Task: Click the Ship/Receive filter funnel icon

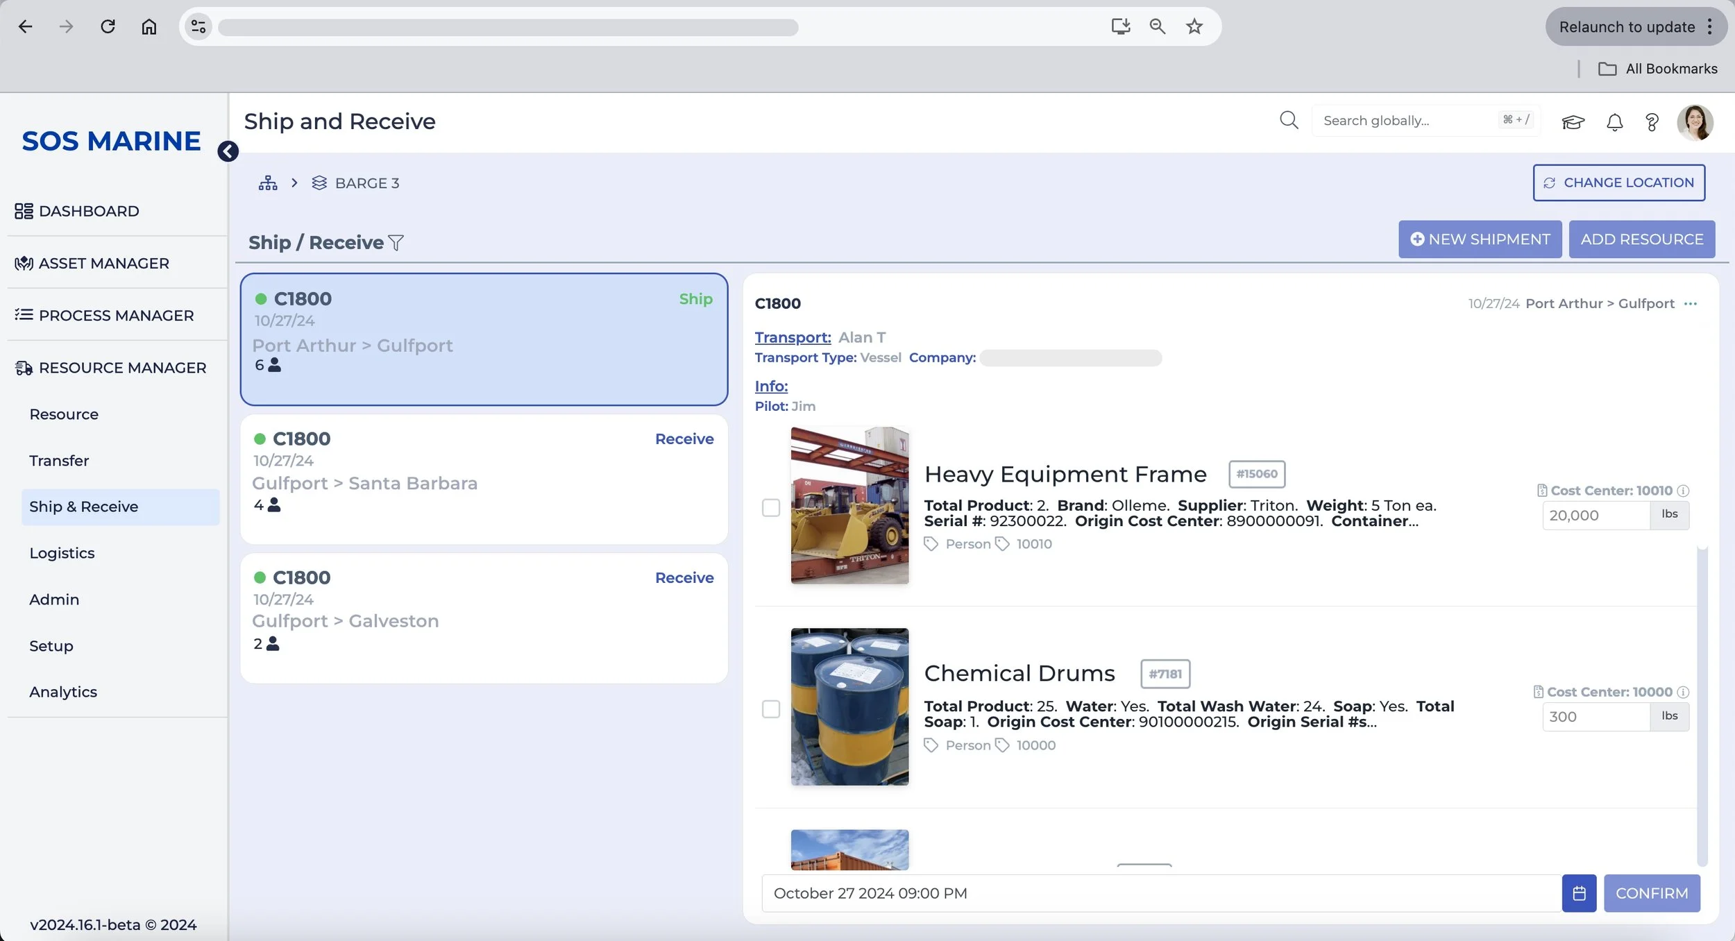Action: pyautogui.click(x=396, y=243)
